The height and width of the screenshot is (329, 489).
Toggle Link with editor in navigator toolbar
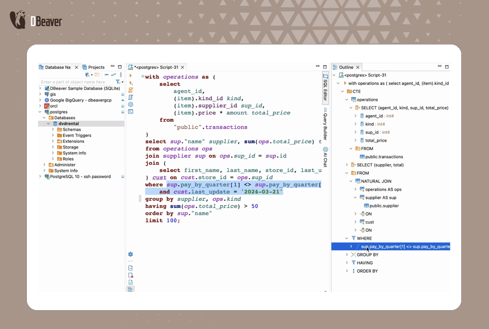(113, 74)
